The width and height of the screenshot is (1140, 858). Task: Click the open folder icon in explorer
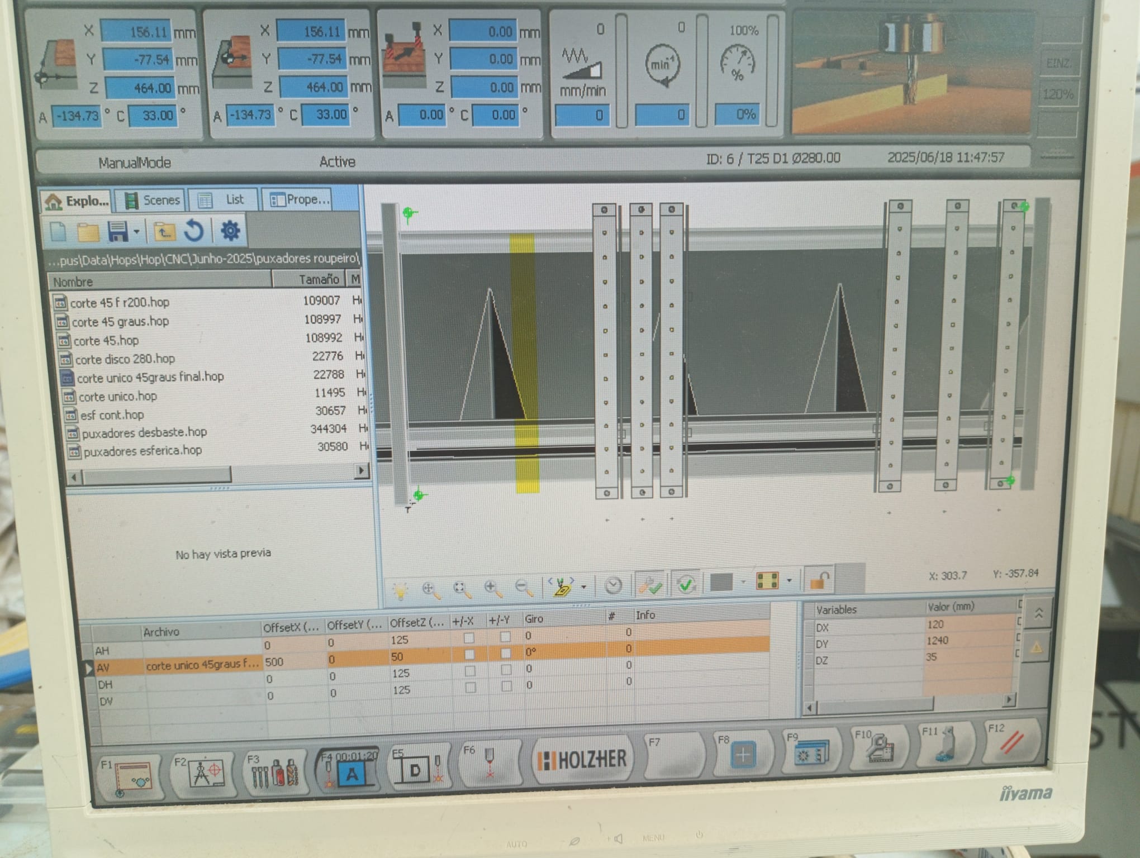click(x=88, y=232)
